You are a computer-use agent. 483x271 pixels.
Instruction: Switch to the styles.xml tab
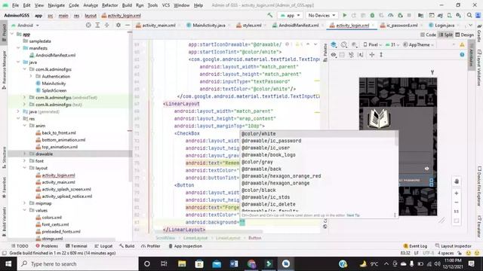coord(251,25)
